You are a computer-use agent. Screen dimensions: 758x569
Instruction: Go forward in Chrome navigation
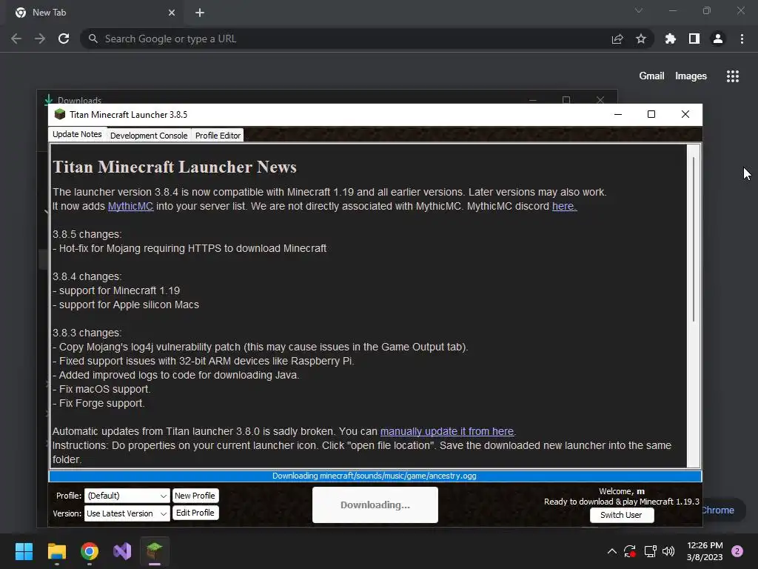pos(40,39)
